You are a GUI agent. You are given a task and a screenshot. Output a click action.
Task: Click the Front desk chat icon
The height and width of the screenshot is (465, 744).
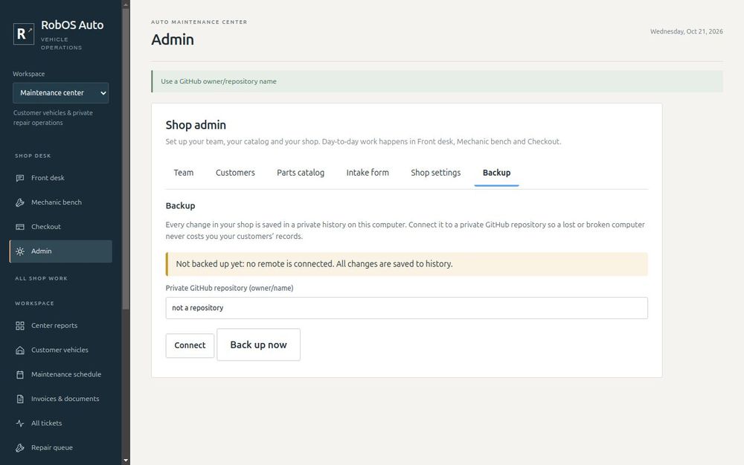[20, 178]
